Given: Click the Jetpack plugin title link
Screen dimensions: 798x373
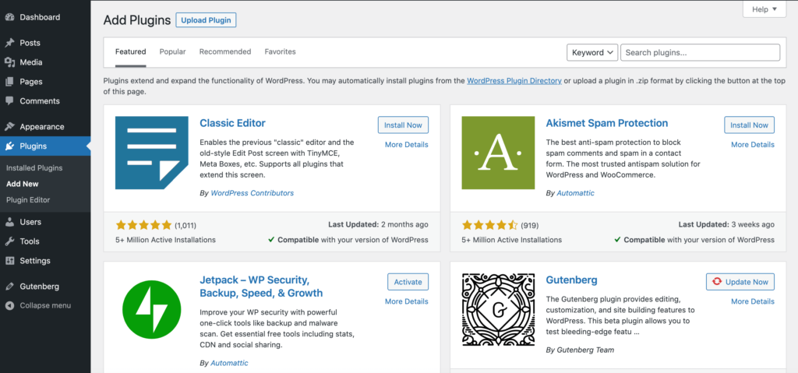Looking at the screenshot, I should pos(261,287).
